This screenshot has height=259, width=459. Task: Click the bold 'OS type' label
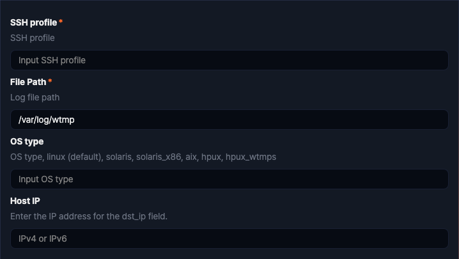tap(27, 141)
